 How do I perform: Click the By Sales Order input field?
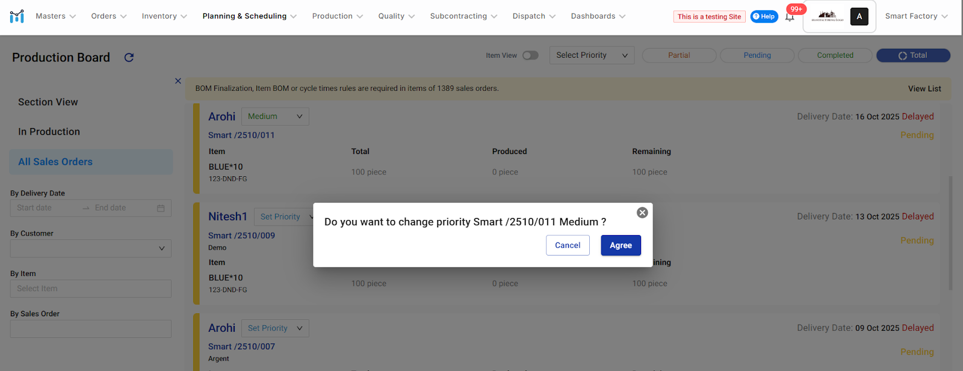(x=90, y=329)
